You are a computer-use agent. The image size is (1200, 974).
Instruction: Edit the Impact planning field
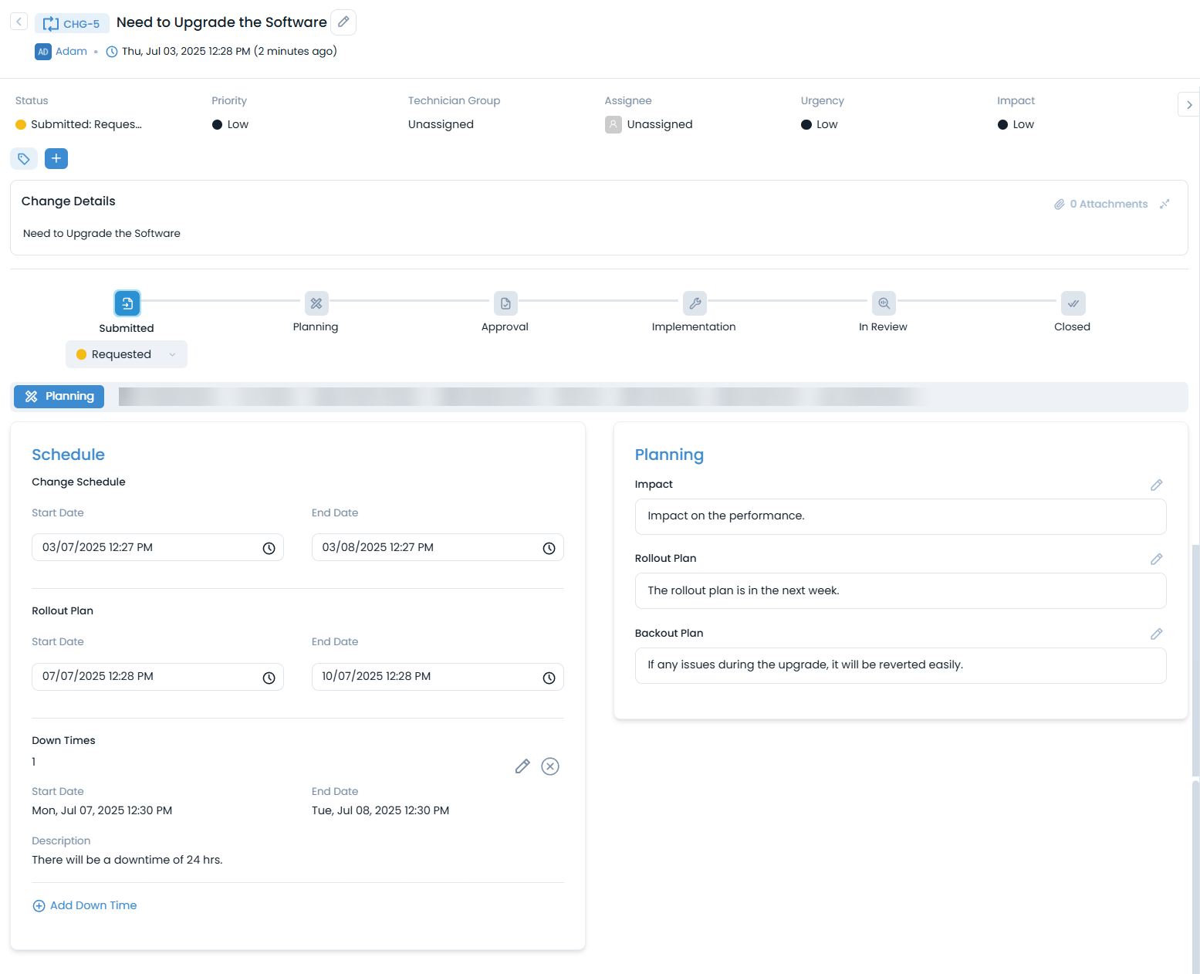pos(1156,485)
